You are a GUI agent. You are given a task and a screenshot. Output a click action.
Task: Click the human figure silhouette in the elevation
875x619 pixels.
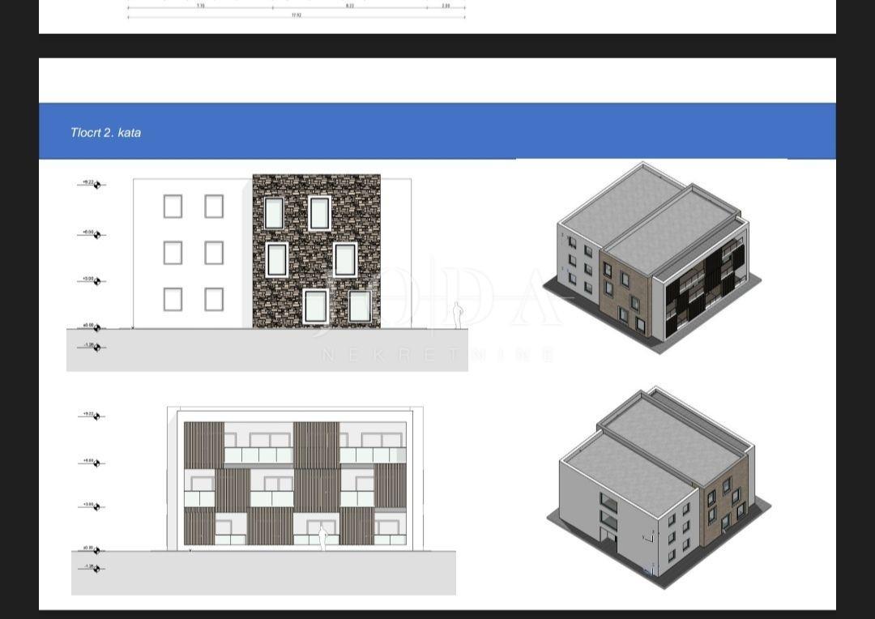[x=458, y=312]
